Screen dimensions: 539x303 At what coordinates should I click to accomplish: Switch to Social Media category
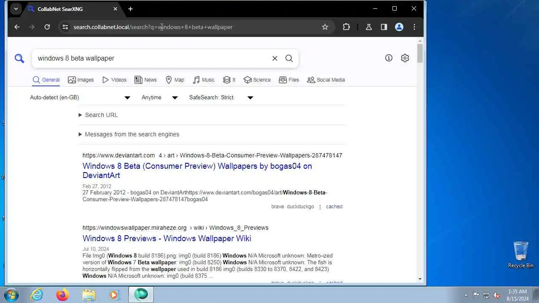point(326,80)
